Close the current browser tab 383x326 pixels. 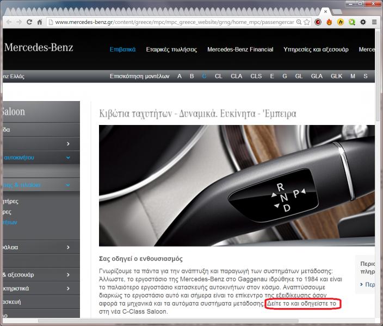325,11
